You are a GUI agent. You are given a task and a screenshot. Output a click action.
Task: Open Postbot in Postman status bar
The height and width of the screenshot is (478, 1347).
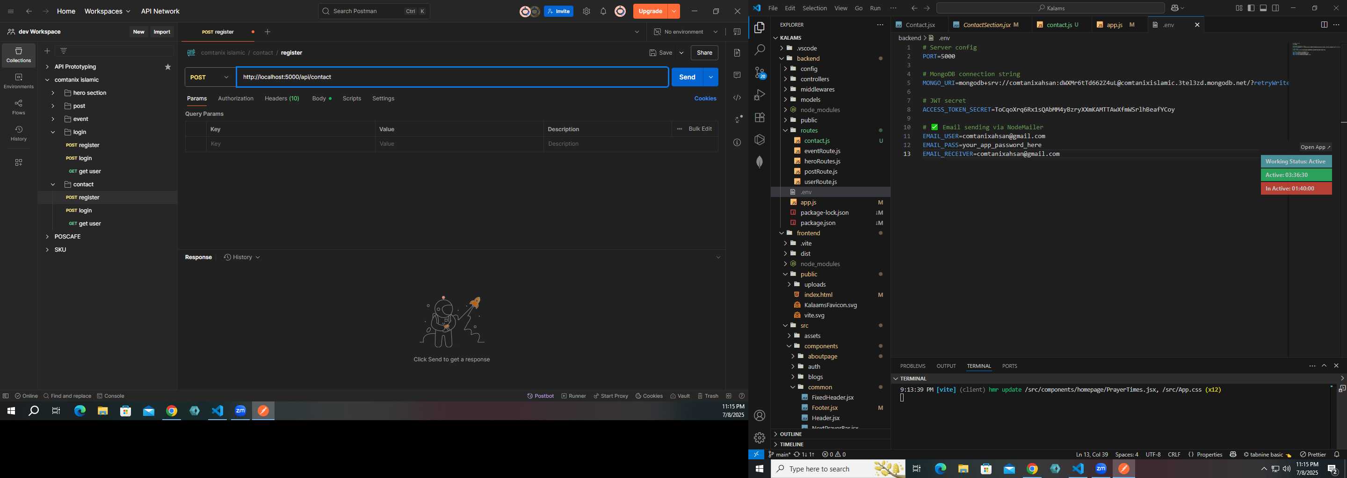click(x=540, y=396)
